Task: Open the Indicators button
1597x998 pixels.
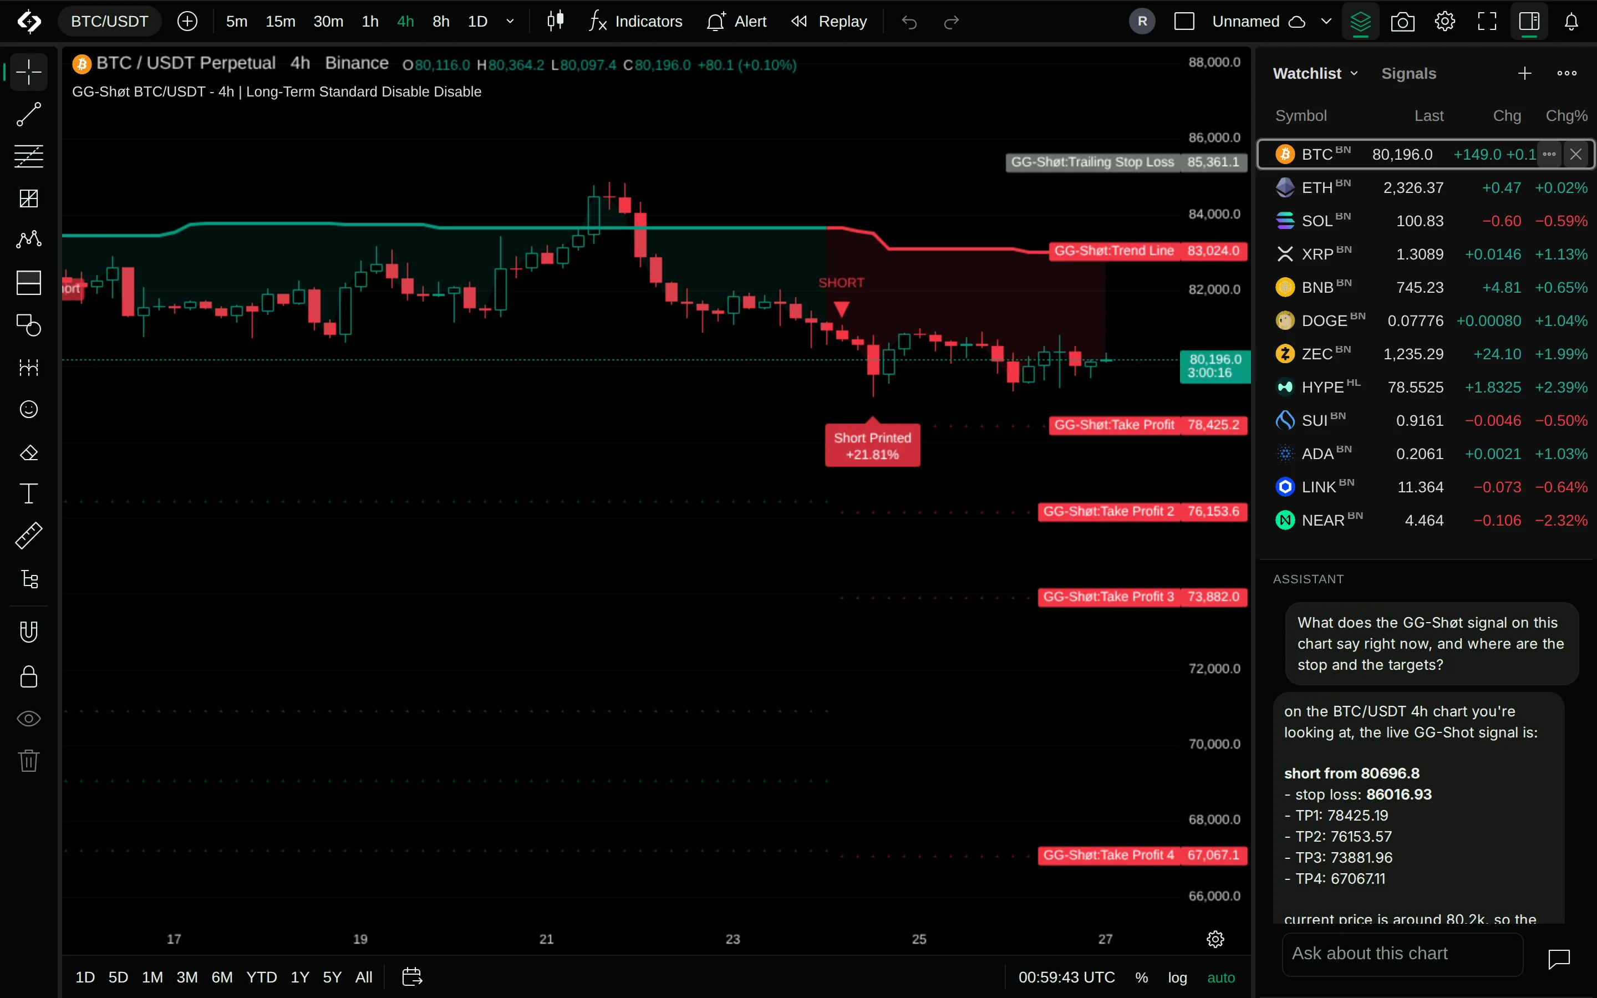Action: pyautogui.click(x=635, y=22)
